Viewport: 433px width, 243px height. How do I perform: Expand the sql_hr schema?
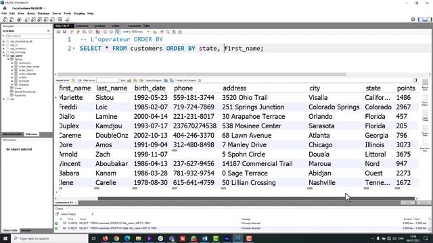tap(4, 45)
